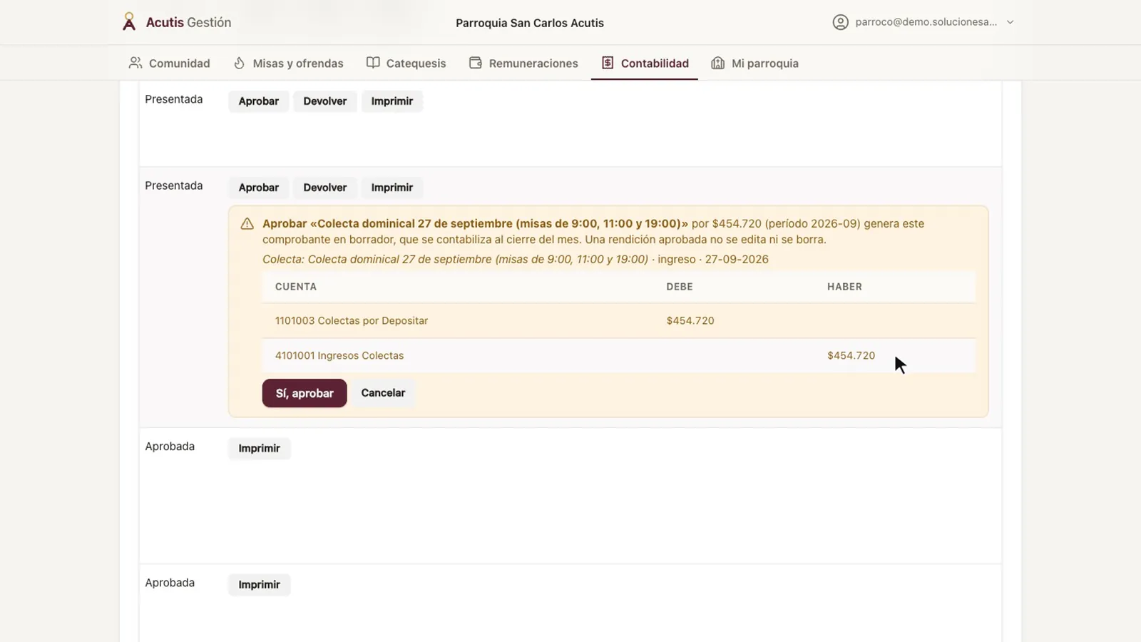Click Aprobar above the approval notice
Image resolution: width=1141 pixels, height=642 pixels.
[259, 188]
